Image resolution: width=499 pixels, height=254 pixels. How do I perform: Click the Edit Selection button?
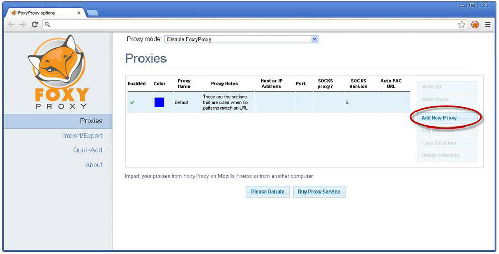click(x=447, y=131)
